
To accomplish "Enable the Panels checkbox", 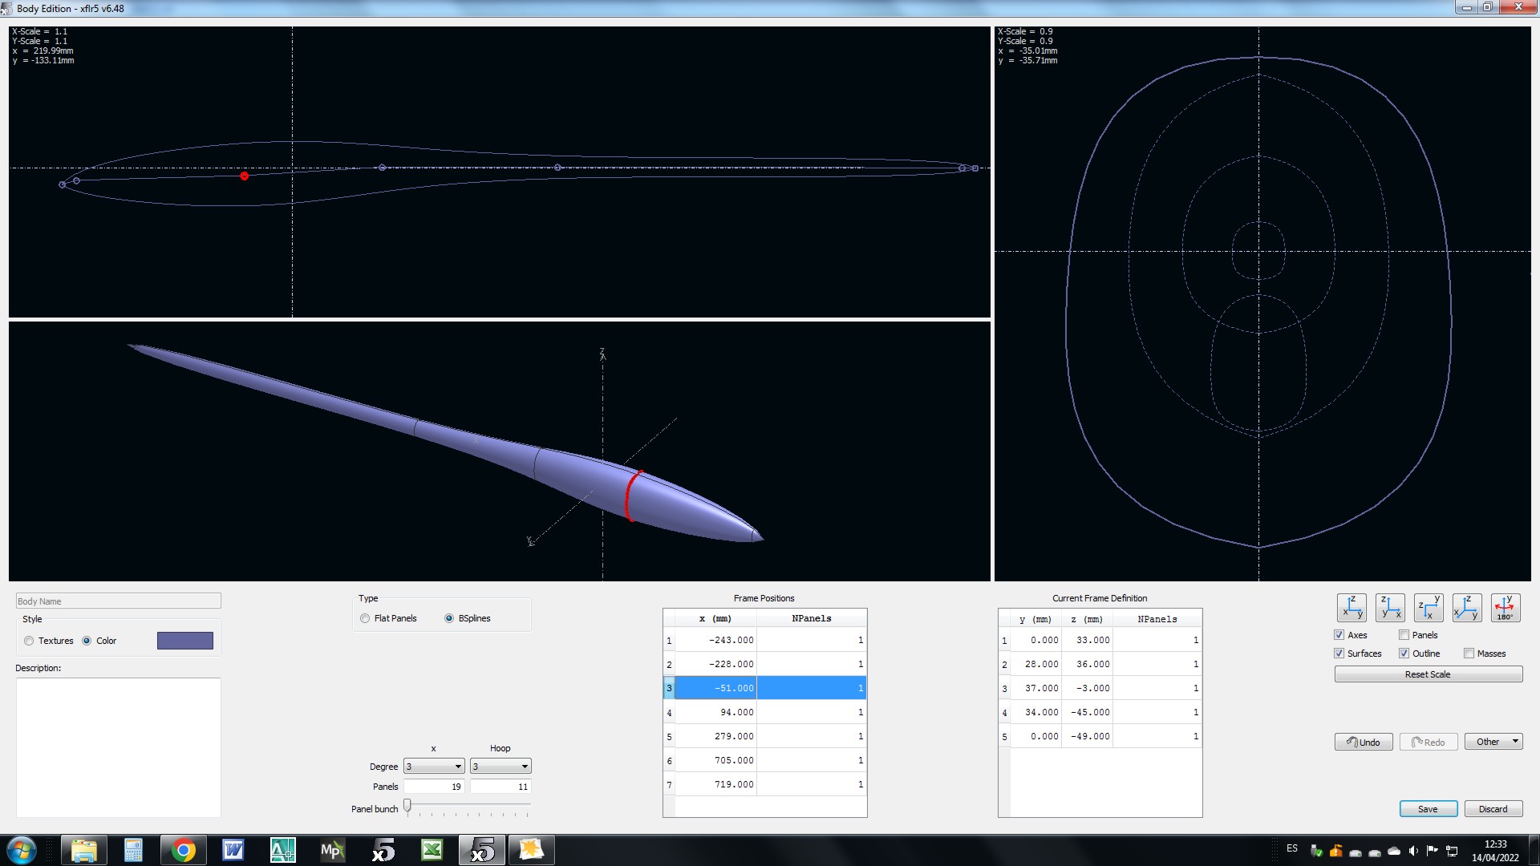I will pyautogui.click(x=1404, y=635).
